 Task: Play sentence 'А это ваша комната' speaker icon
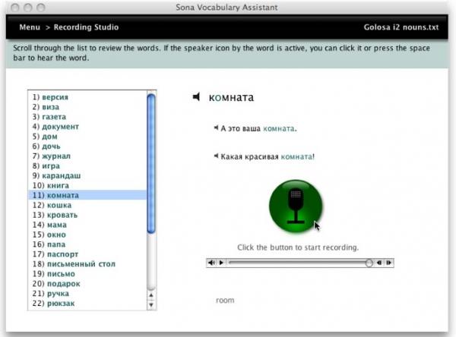point(216,128)
